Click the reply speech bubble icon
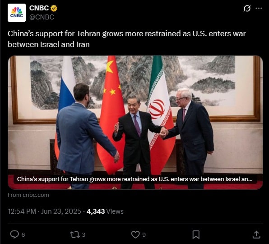Screen dimensions: 269x244 pos(14,234)
